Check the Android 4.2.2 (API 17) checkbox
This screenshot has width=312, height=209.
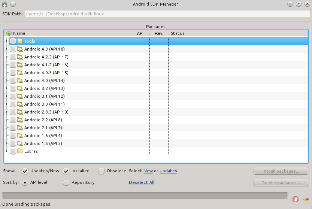point(13,57)
